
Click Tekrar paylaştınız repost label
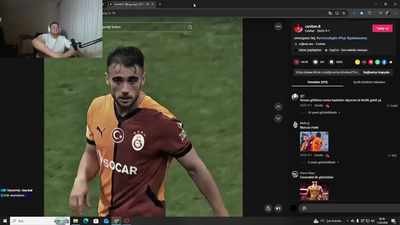(308, 50)
